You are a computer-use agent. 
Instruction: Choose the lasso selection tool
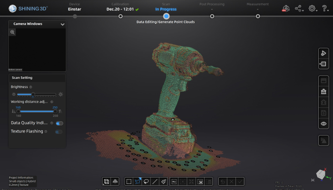pyautogui.click(x=147, y=181)
